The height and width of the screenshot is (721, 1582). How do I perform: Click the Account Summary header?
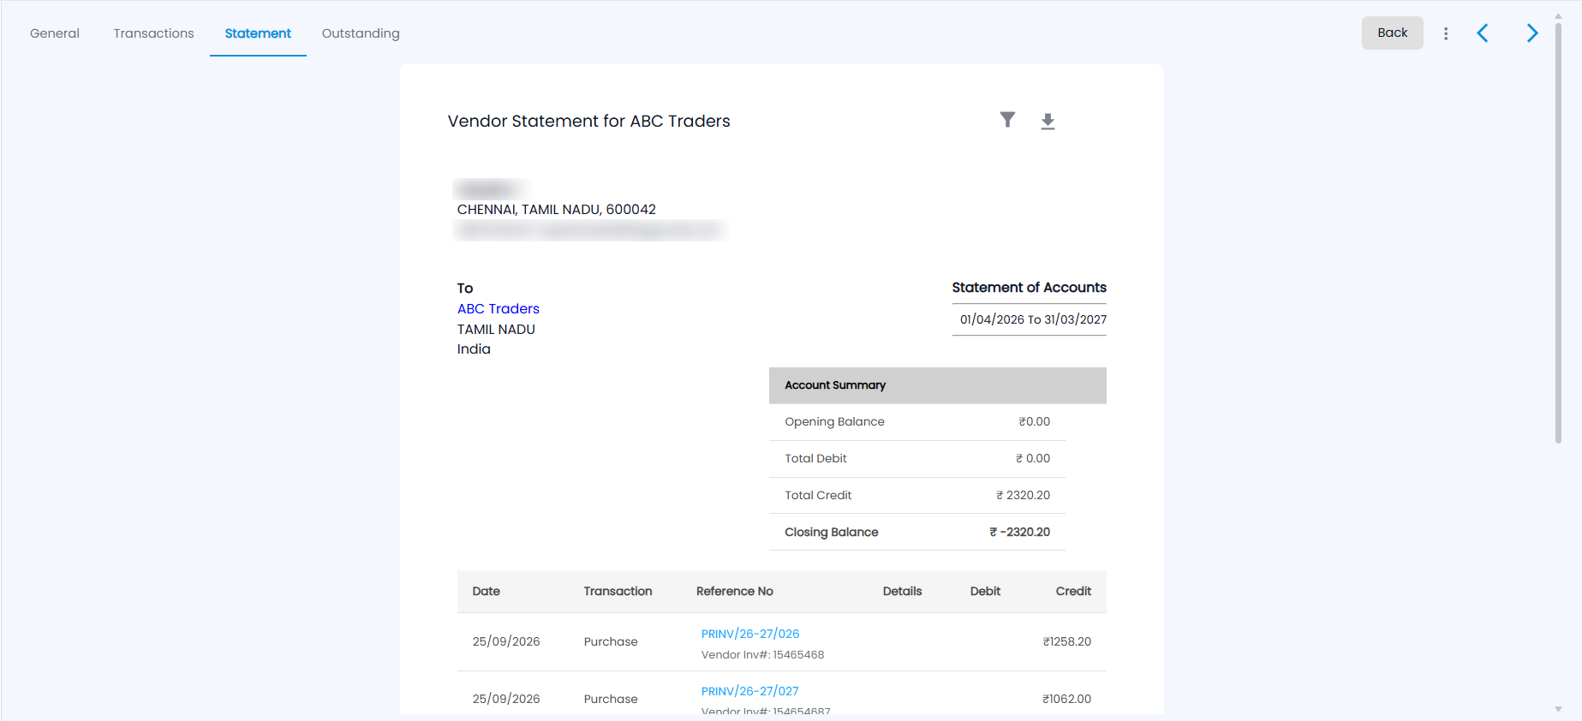(938, 385)
